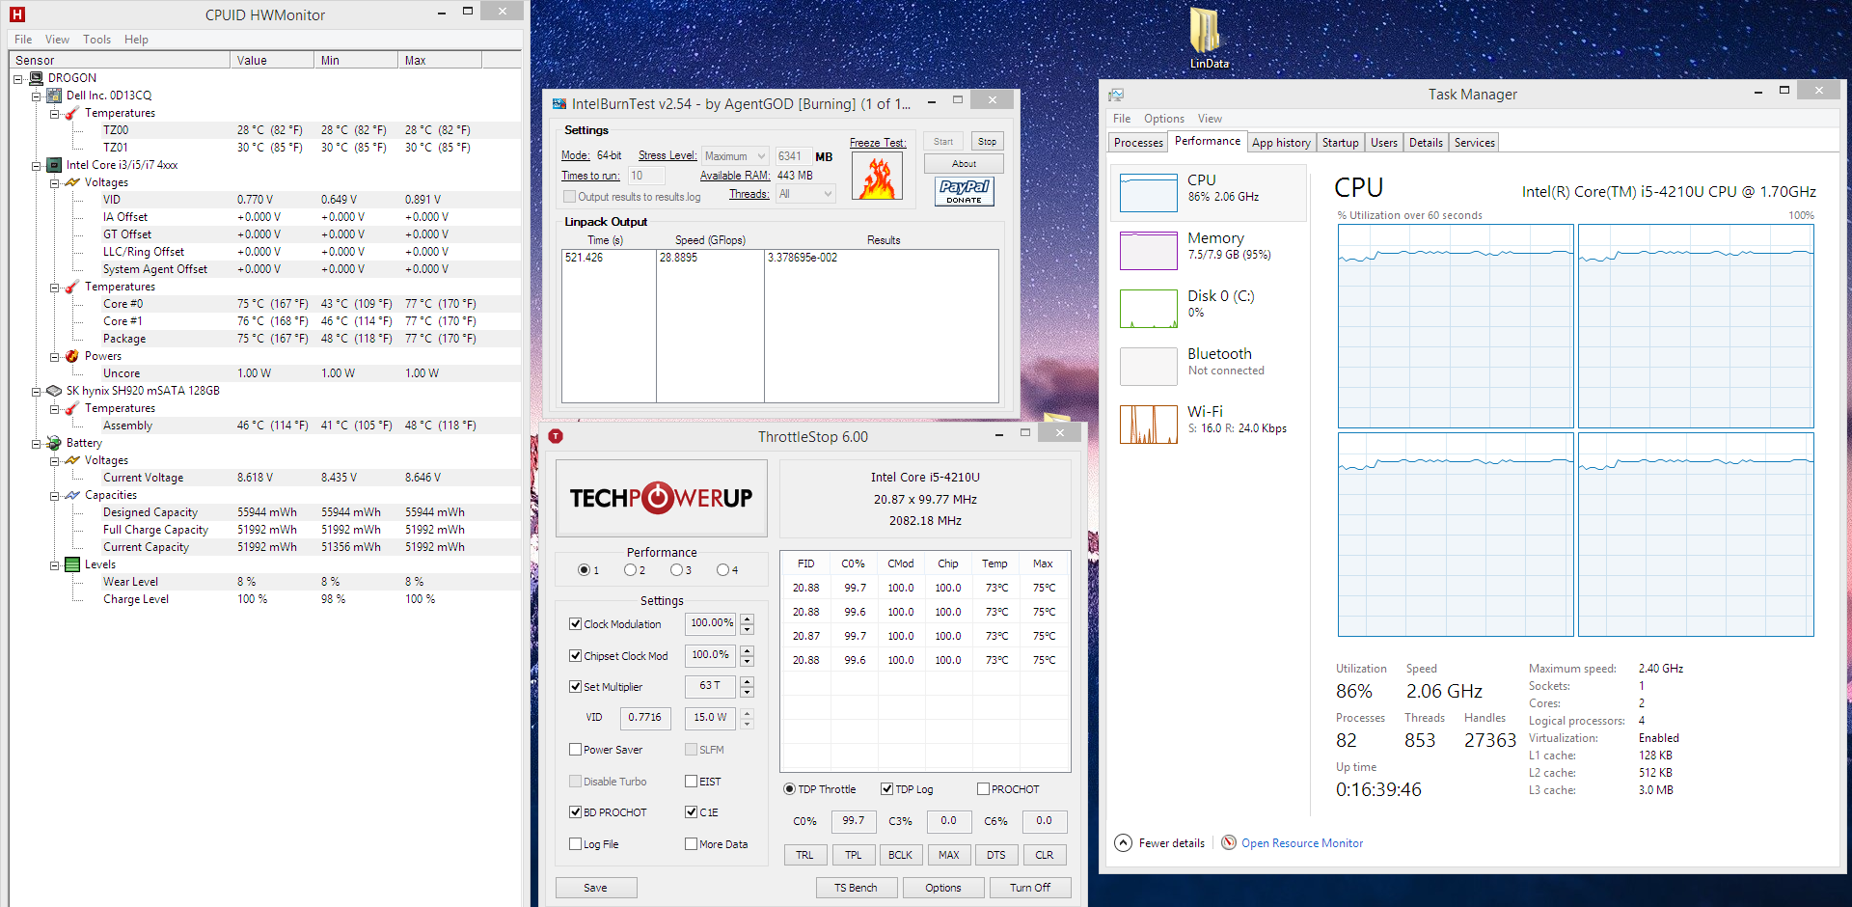
Task: Click the Value column header in HWMonitor
Action: coord(273,60)
